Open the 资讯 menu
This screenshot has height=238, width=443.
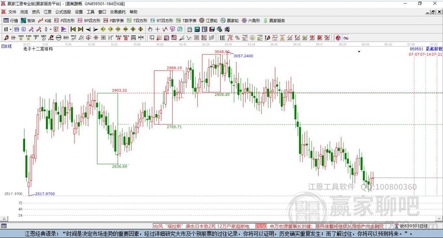[x=35, y=12]
